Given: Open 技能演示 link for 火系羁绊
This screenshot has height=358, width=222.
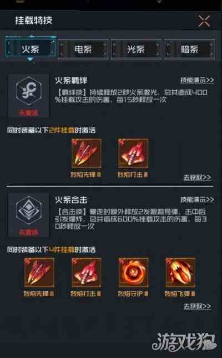Looking at the screenshot, I should [197, 80].
